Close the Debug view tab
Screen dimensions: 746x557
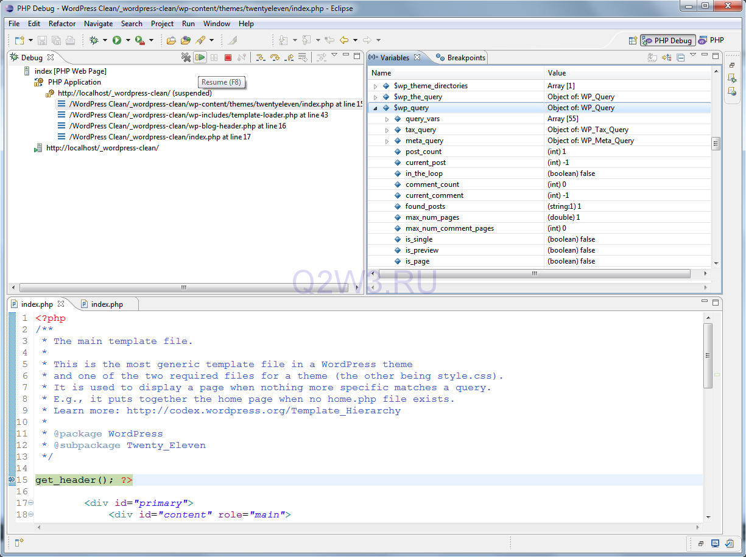coord(51,57)
